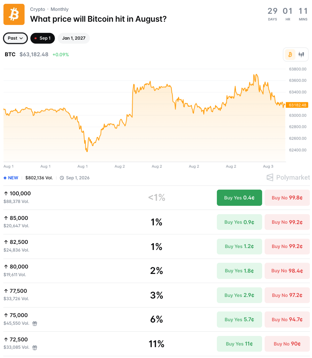Viewport: 312px width, 358px height.
Task: Click the Crypto category link
Action: 38,9
